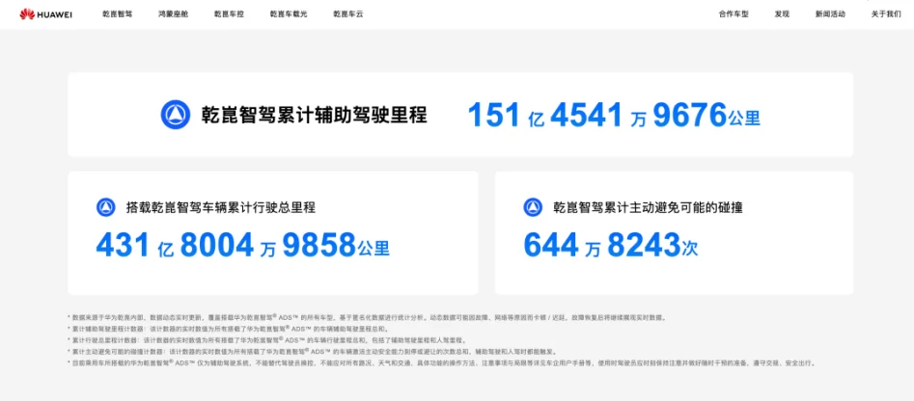914x401 pixels.
Task: Open the 关于我们 page
Action: click(886, 13)
